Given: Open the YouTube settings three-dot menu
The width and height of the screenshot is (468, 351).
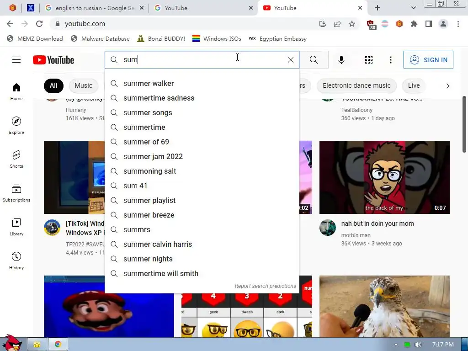Looking at the screenshot, I should click(x=390, y=60).
